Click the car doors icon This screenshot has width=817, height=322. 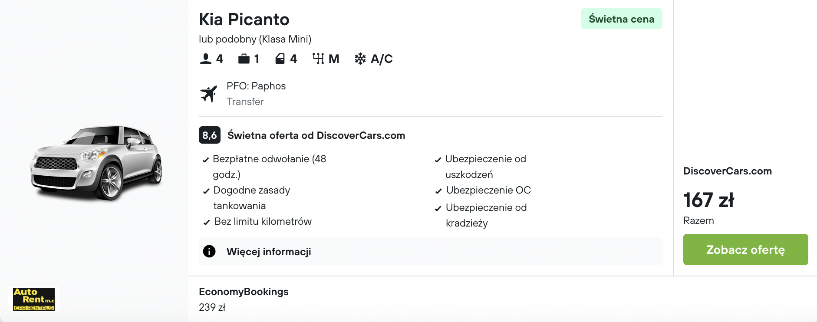click(x=280, y=59)
